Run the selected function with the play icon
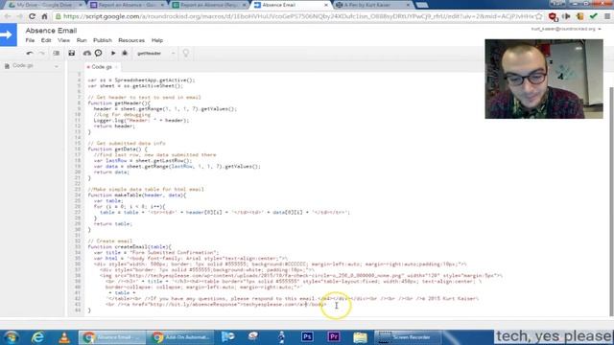This screenshot has width=614, height=345. (x=113, y=53)
